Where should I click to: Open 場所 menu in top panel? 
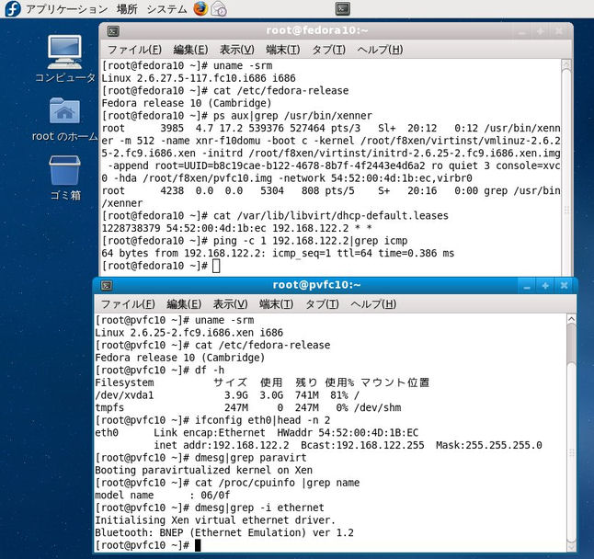[x=127, y=9]
